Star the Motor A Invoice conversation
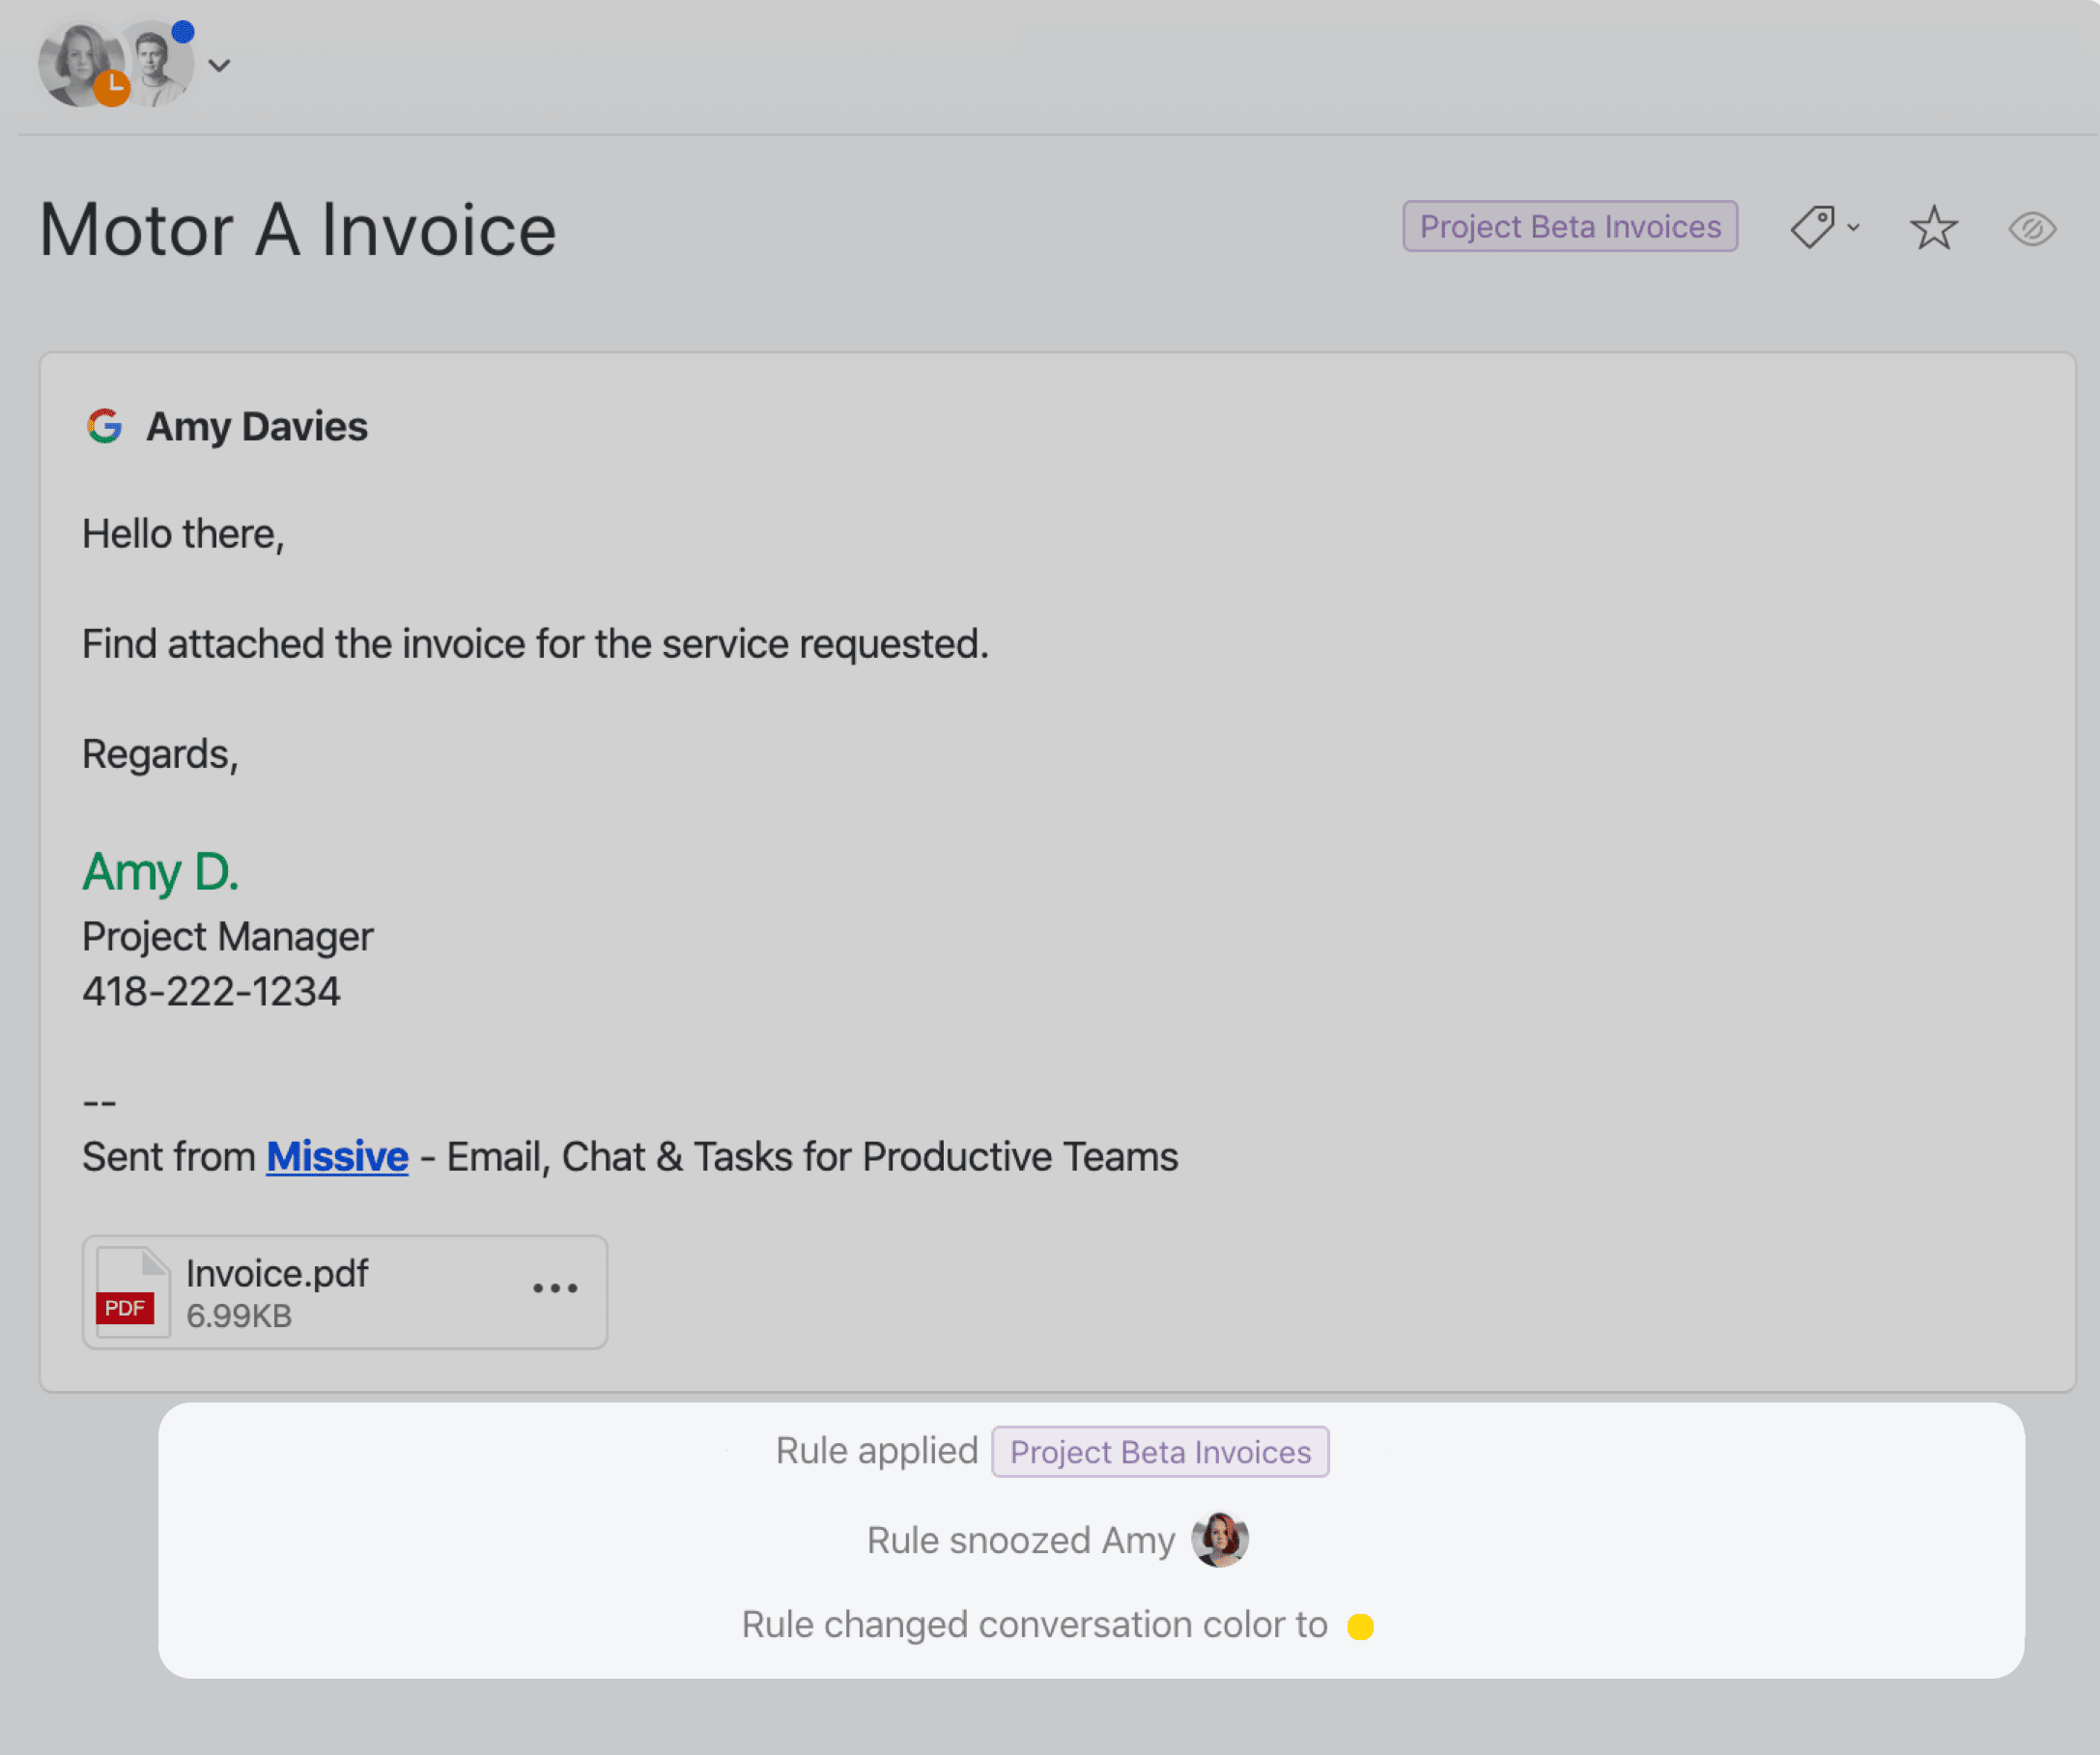This screenshot has width=2100, height=1755. (1933, 228)
